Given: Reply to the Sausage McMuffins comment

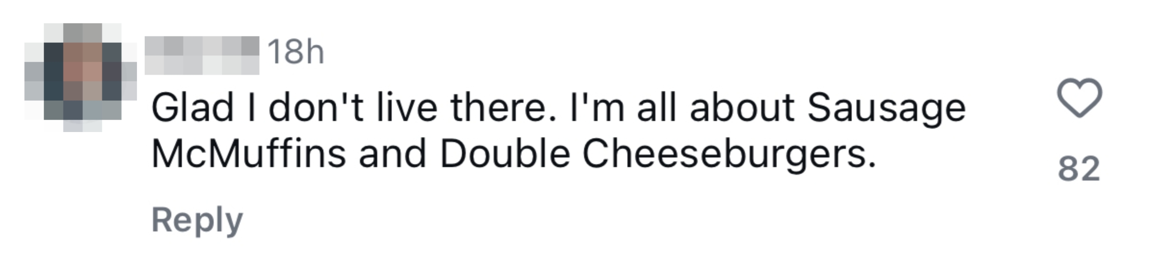Looking at the screenshot, I should [197, 220].
